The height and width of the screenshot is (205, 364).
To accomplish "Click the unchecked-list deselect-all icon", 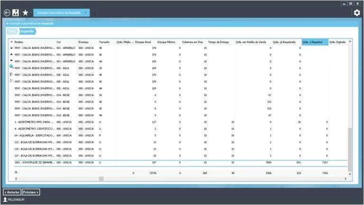I will tap(11, 81).
